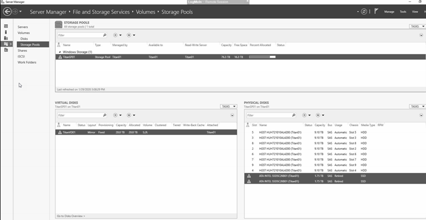Expand the Storage Pools filter chevron
The height and width of the screenshot is (220, 426).
click(x=421, y=35)
